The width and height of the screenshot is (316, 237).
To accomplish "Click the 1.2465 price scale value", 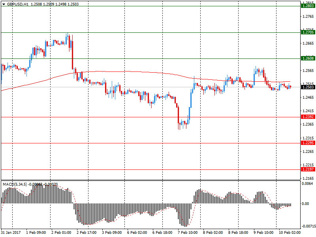I will coord(308,98).
